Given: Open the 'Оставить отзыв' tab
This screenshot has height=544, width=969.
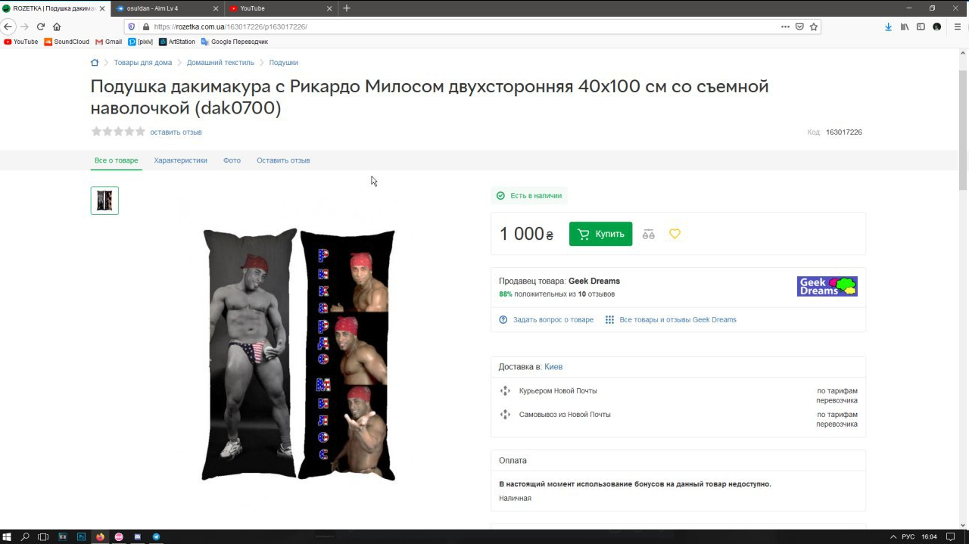Looking at the screenshot, I should pyautogui.click(x=283, y=160).
